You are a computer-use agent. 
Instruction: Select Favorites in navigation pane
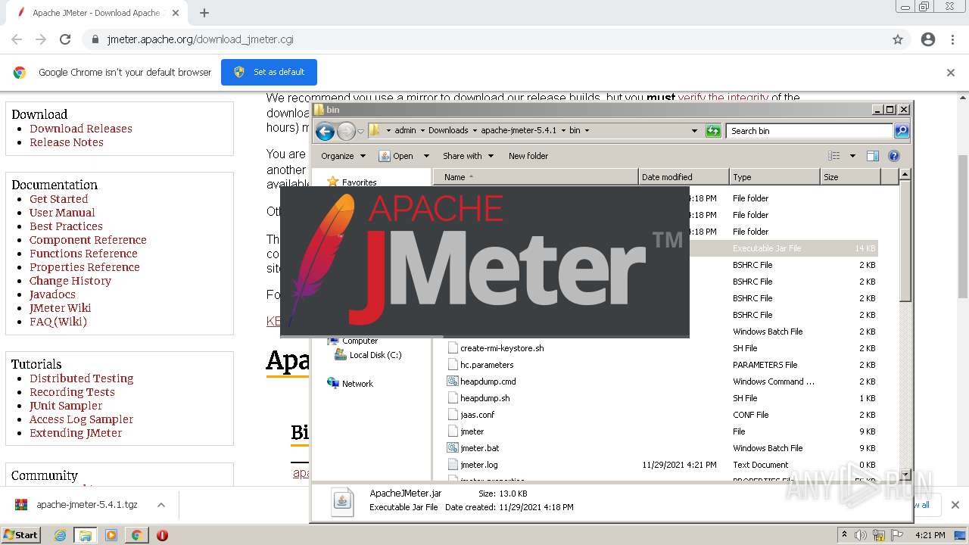click(352, 182)
